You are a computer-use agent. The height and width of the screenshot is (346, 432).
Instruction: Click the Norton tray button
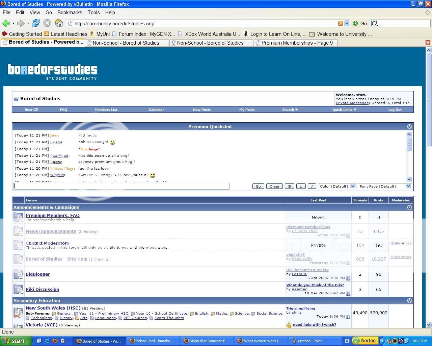pyautogui.click(x=365, y=341)
